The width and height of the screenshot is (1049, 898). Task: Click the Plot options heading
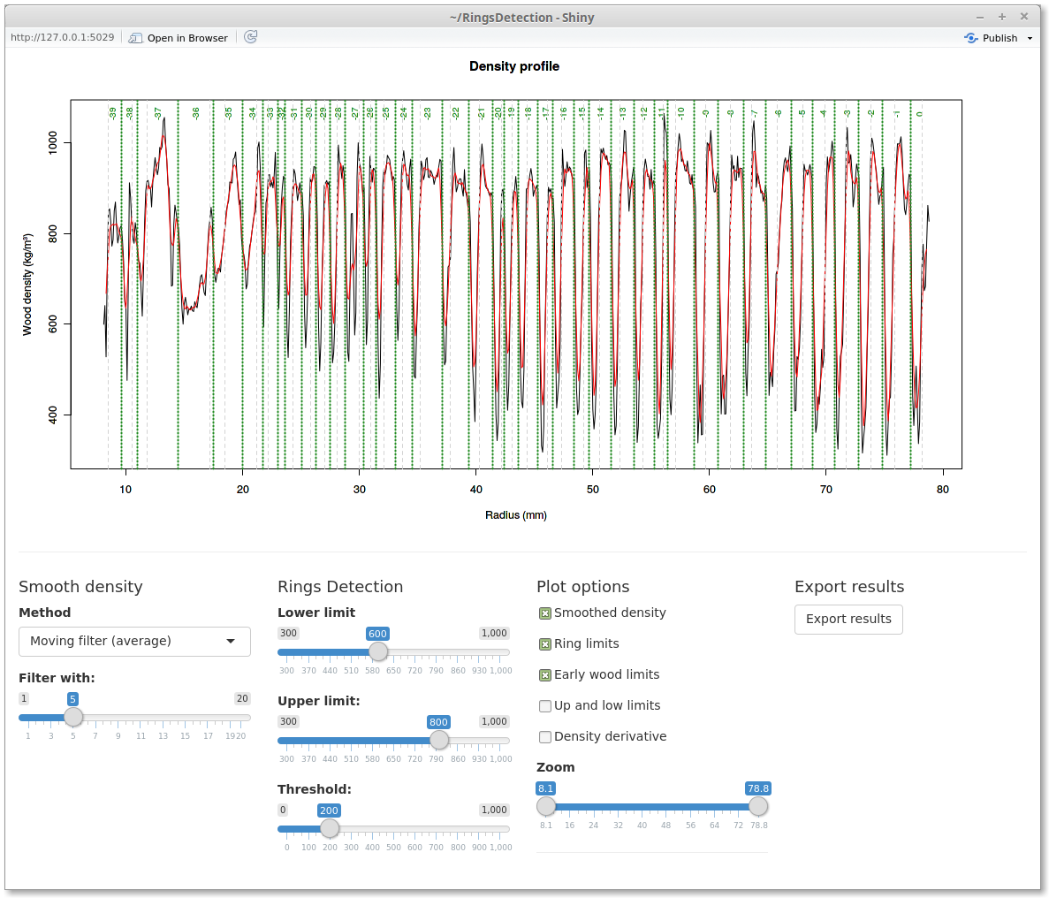pyautogui.click(x=582, y=587)
